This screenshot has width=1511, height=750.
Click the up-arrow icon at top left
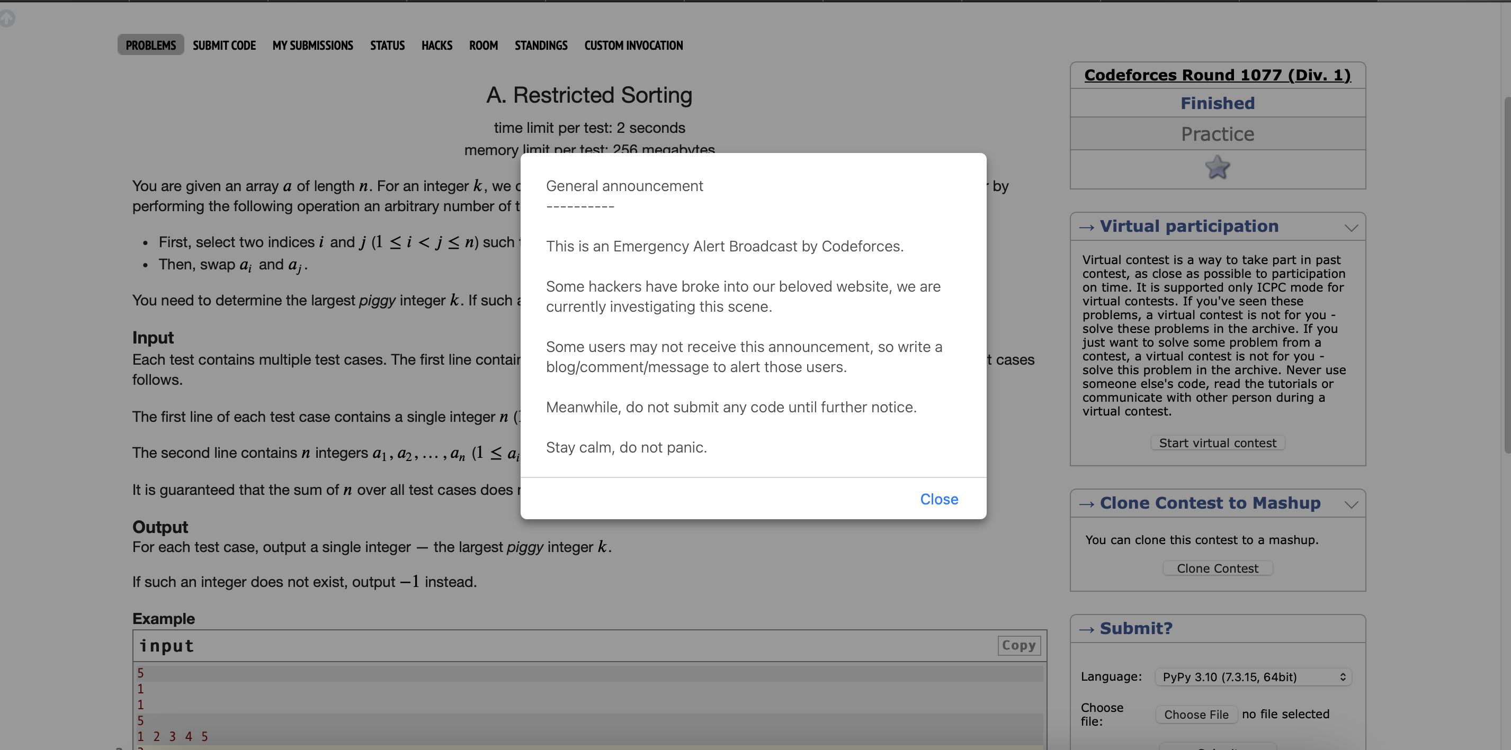click(x=7, y=19)
